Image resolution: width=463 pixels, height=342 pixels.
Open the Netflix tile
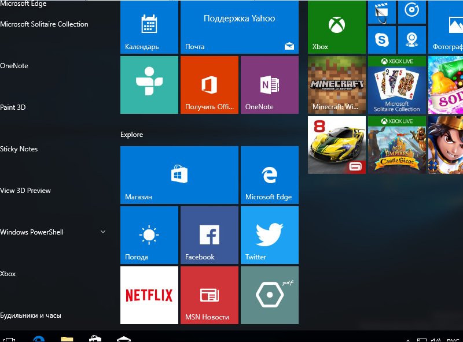(149, 295)
